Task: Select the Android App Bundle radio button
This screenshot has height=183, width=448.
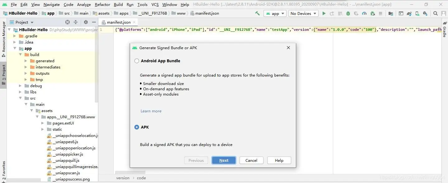Action: pos(137,61)
